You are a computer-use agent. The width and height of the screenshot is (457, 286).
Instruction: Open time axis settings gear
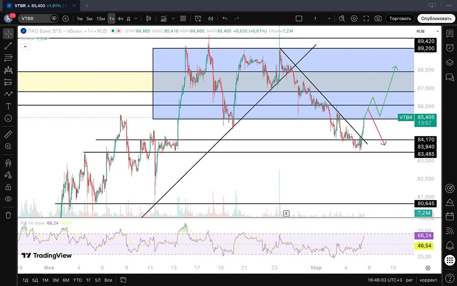tap(428, 268)
